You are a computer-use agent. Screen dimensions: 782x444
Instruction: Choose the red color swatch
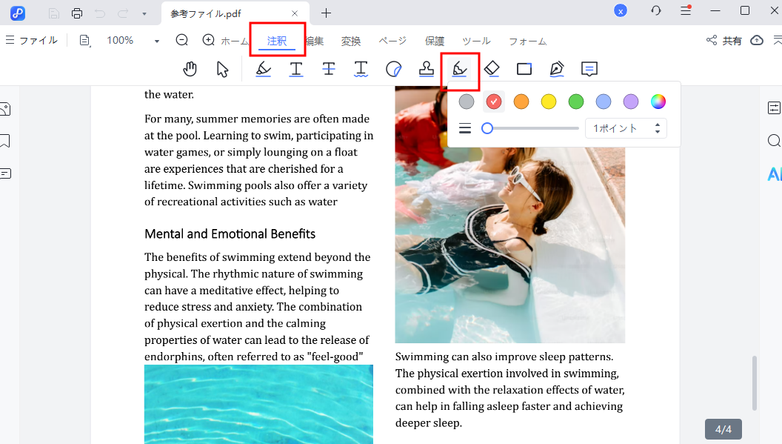coord(494,102)
